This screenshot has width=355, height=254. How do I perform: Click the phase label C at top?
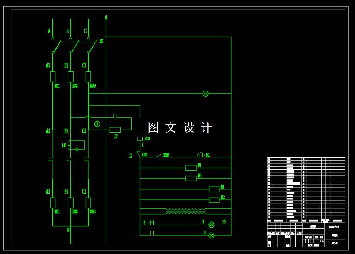85,31
